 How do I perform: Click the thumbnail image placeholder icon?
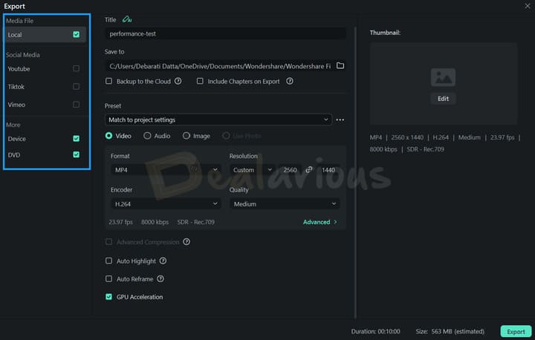[x=443, y=77]
